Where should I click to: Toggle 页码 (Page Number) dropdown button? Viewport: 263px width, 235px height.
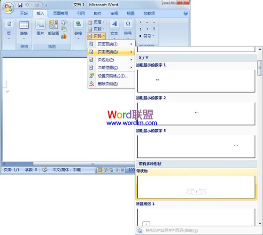tap(96, 36)
